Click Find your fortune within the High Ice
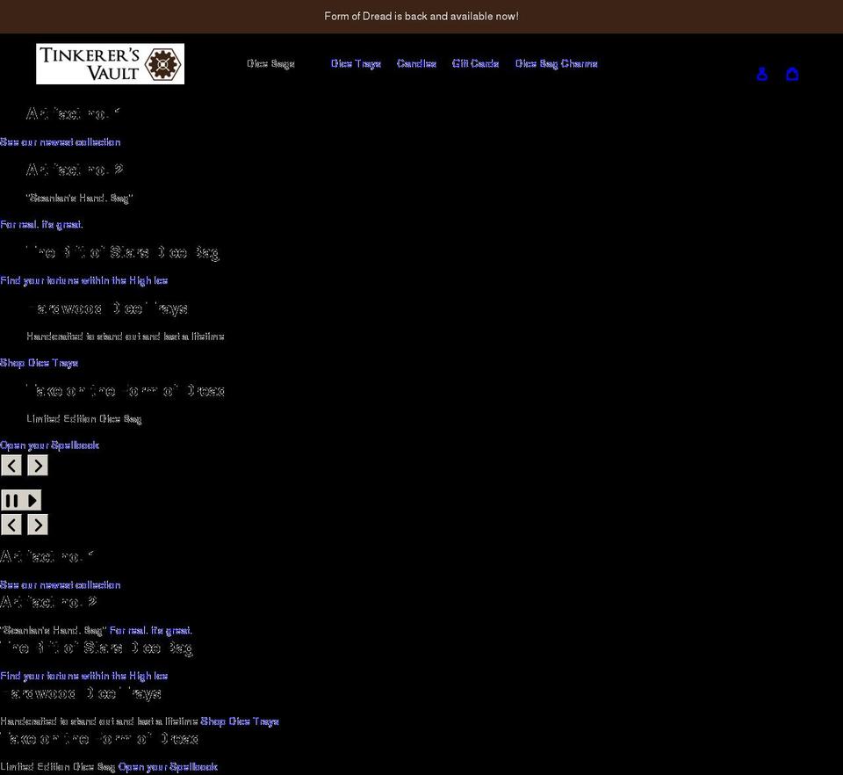This screenshot has width=843, height=775. point(83,279)
